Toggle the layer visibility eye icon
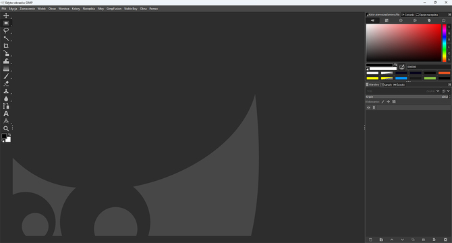The width and height of the screenshot is (452, 243). [368, 107]
